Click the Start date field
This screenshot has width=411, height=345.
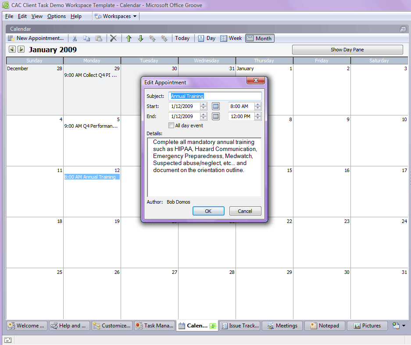[x=185, y=106]
